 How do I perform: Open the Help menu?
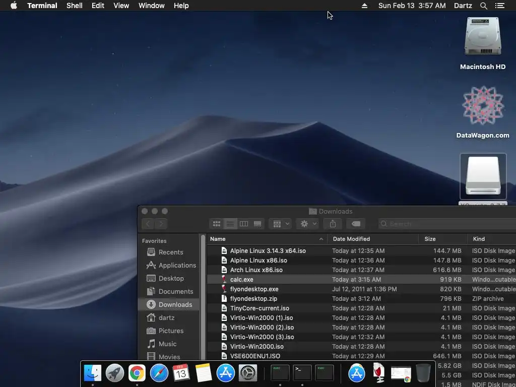pyautogui.click(x=181, y=6)
